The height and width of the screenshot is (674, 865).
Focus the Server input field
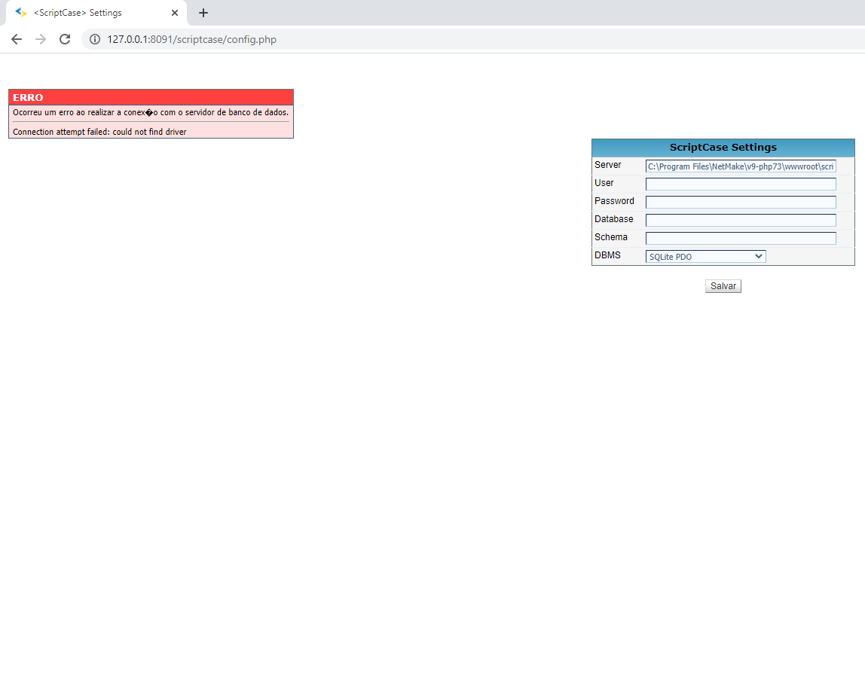[741, 166]
